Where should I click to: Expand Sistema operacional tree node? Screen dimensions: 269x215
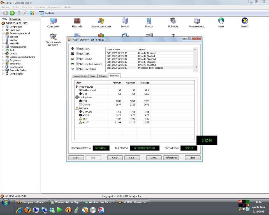click(x=3, y=33)
